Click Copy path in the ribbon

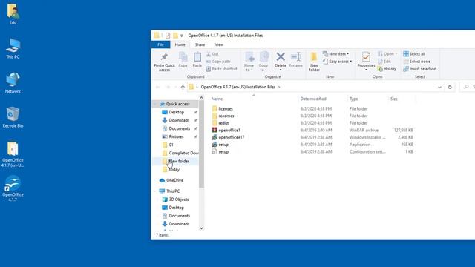pyautogui.click(x=218, y=62)
